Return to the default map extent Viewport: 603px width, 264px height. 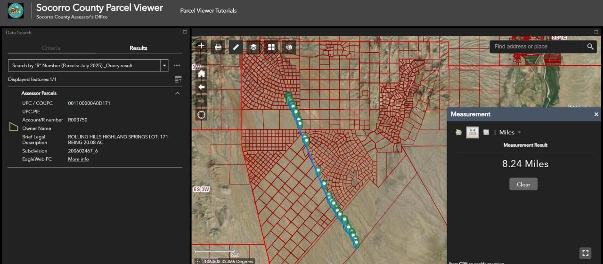point(201,74)
